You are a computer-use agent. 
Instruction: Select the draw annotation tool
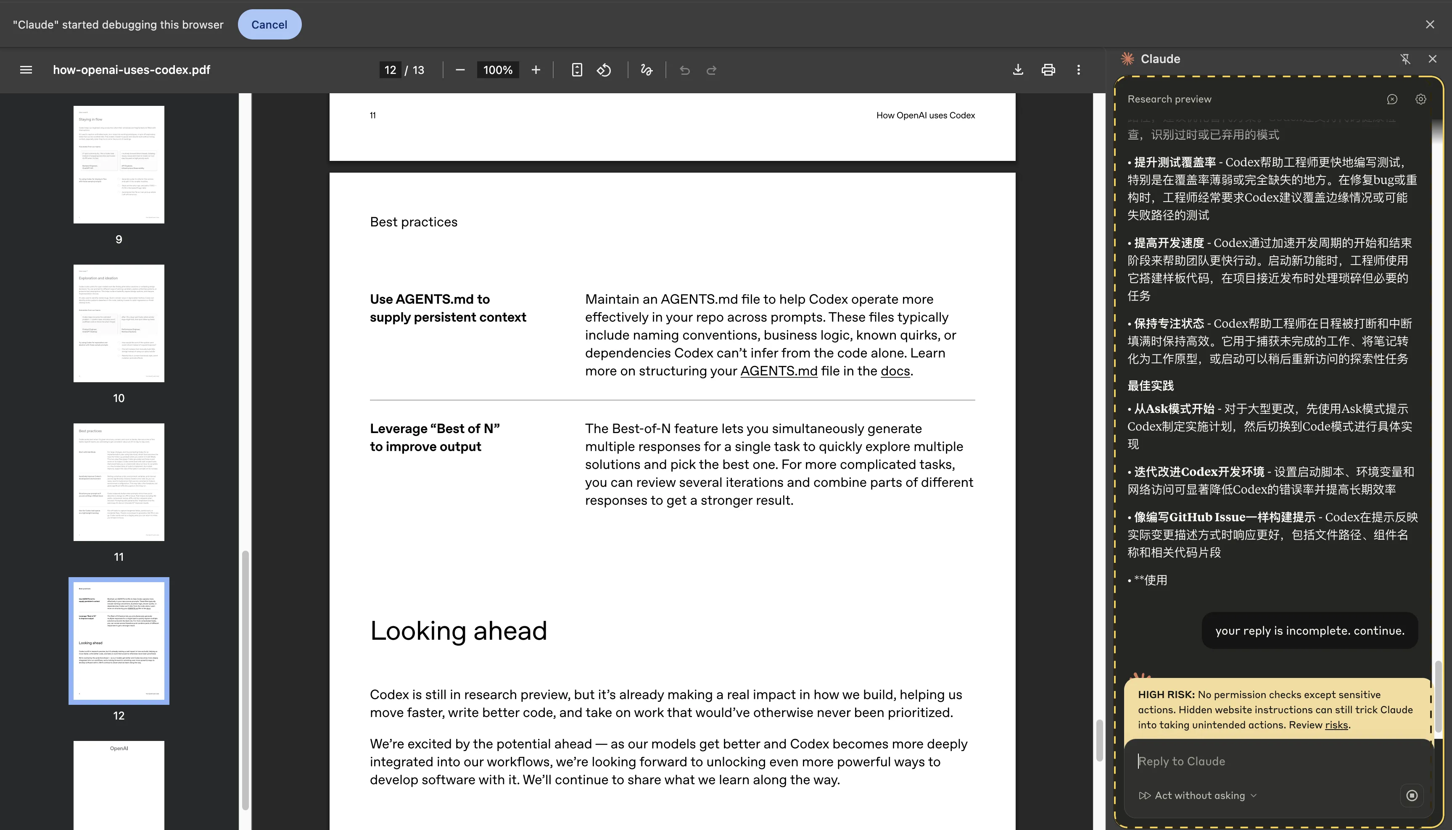click(647, 70)
